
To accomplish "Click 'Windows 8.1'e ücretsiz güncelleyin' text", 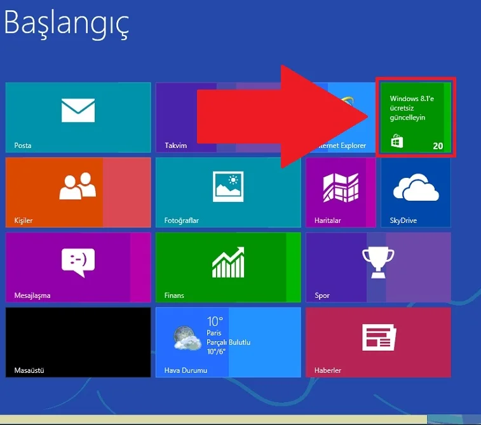I will tap(412, 108).
